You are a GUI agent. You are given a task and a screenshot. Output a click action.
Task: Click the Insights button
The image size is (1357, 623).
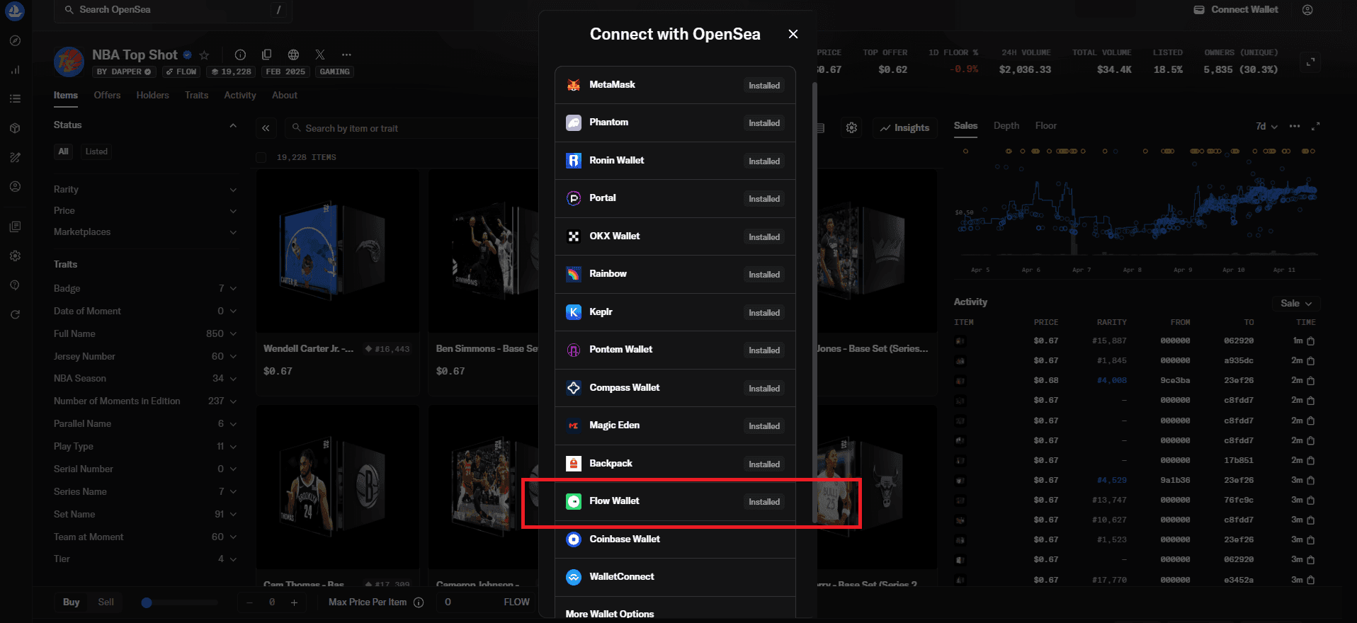(x=904, y=128)
